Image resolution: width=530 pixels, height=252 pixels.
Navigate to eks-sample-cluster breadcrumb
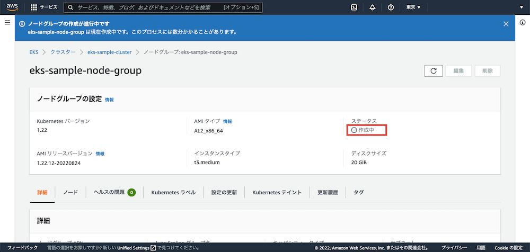click(109, 52)
